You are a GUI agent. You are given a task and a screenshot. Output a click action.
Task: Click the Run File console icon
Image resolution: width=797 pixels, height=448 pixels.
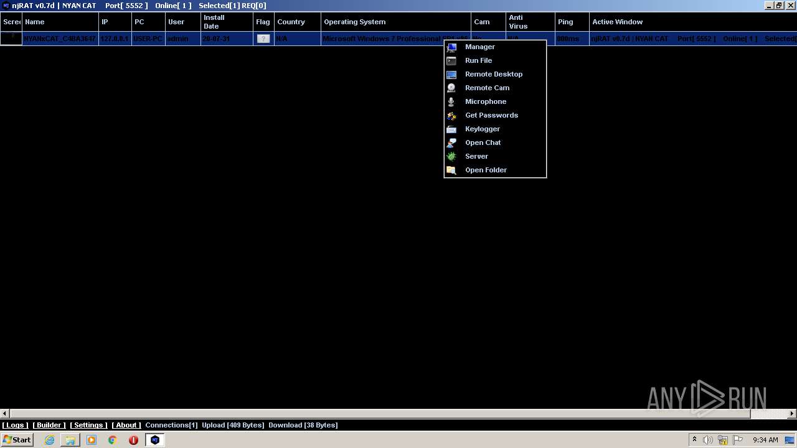click(451, 60)
